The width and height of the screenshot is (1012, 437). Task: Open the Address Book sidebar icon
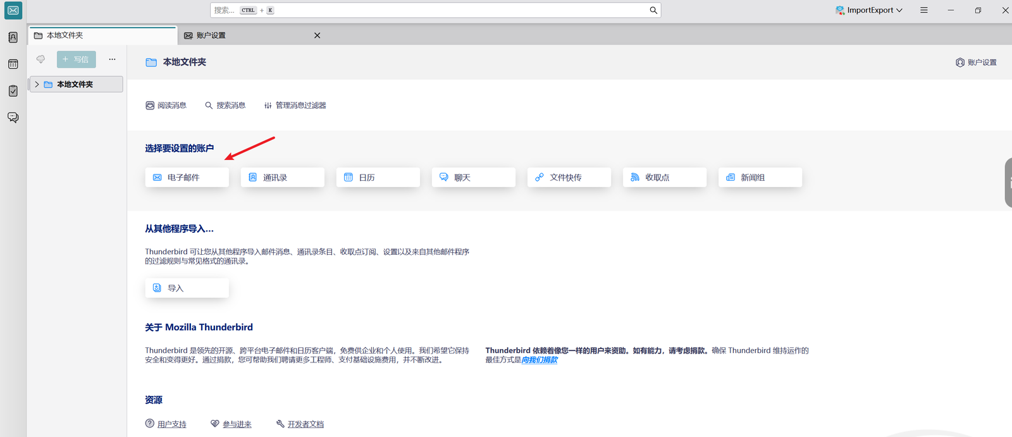coord(13,37)
